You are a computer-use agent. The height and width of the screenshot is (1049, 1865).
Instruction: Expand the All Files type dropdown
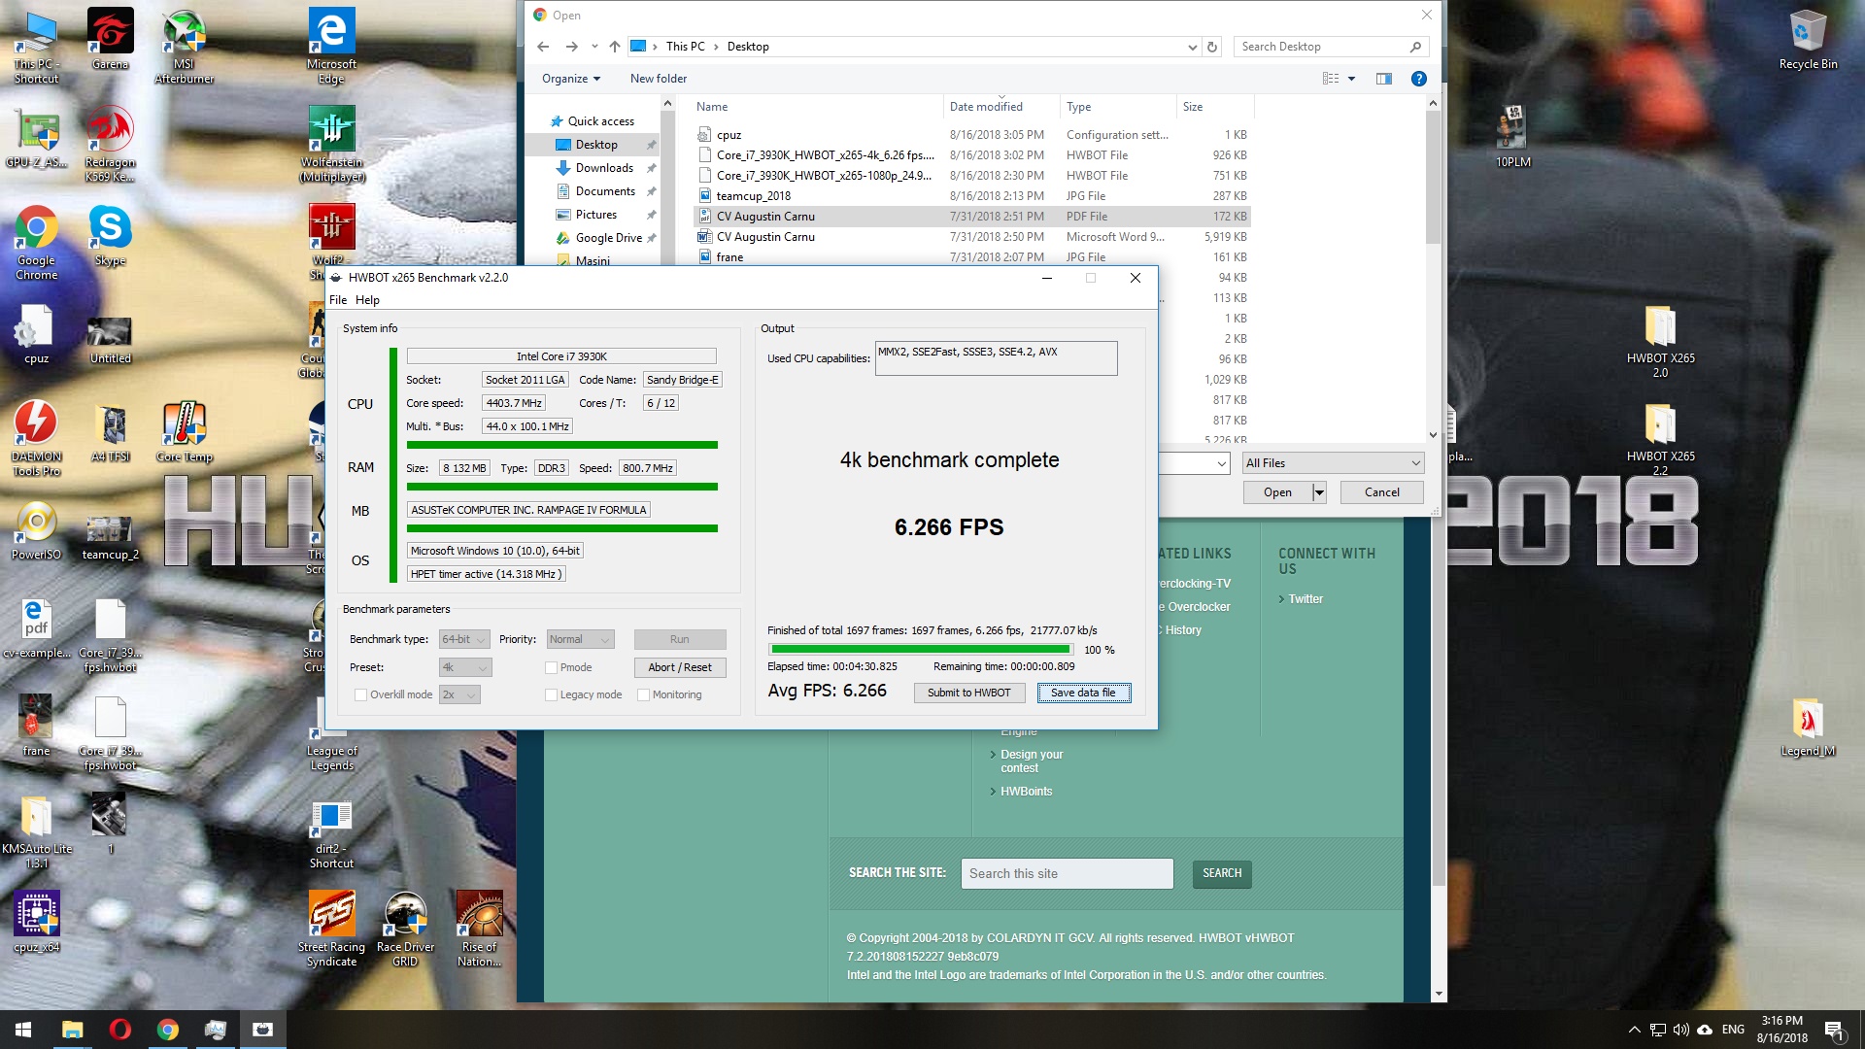pos(1333,463)
